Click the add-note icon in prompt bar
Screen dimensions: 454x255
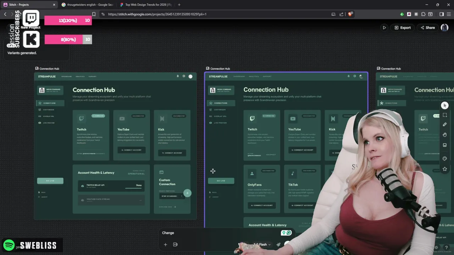(x=175, y=244)
